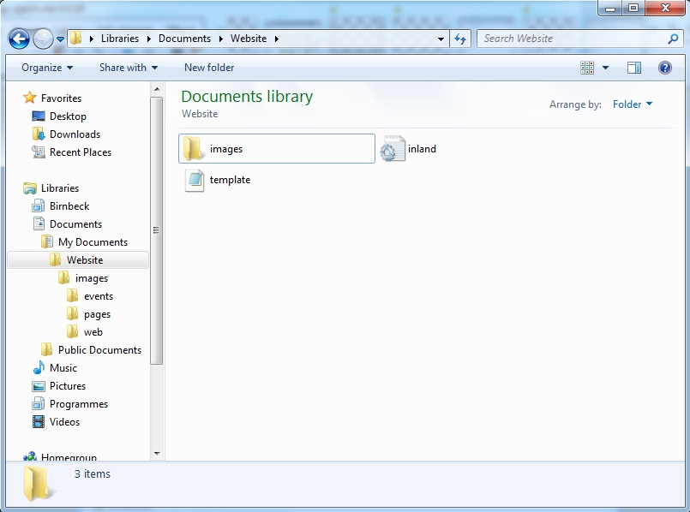Click the Back navigation arrow button
Image resolution: width=690 pixels, height=512 pixels.
pyautogui.click(x=19, y=39)
